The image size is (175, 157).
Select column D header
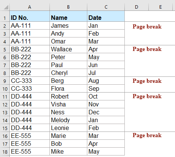click(x=137, y=7)
